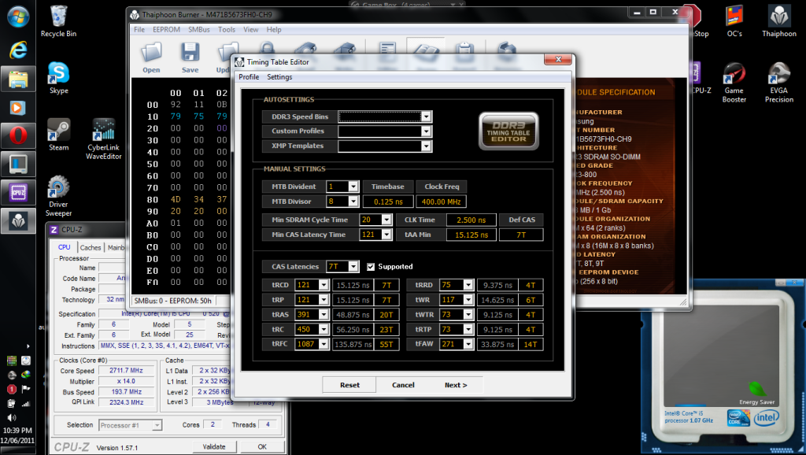Open the Windows Start orb
The width and height of the screenshot is (806, 455).
(x=18, y=17)
